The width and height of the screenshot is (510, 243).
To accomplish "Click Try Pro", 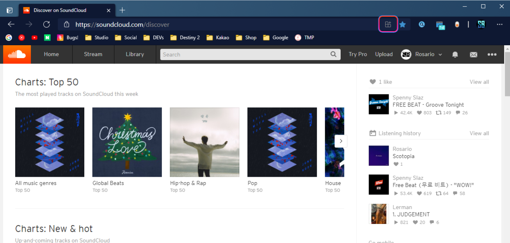I will (358, 54).
